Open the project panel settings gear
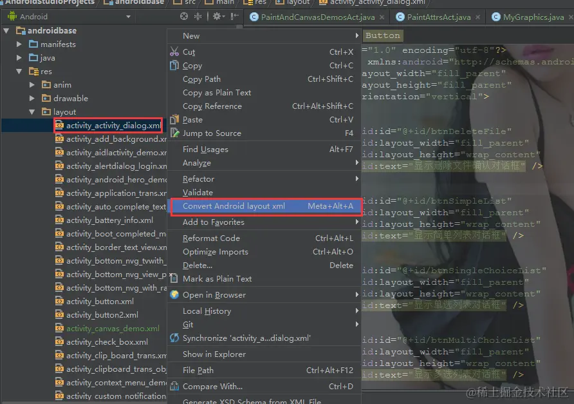Image resolution: width=574 pixels, height=404 pixels. pyautogui.click(x=219, y=16)
